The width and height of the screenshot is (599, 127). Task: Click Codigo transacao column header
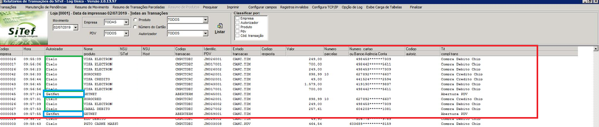tap(189, 51)
